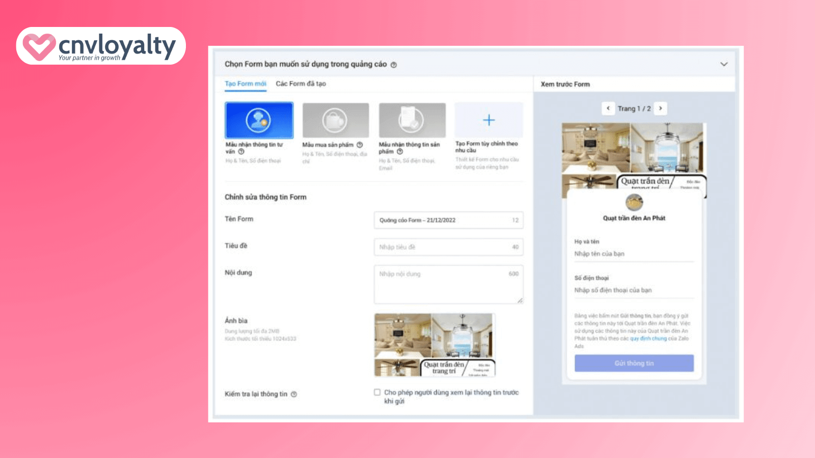
Task: Collapse the form selection section chevron
Action: pyautogui.click(x=723, y=64)
